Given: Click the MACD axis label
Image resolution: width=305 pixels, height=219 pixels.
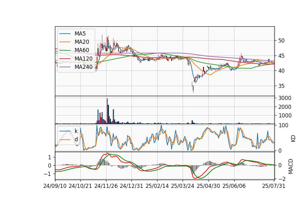Looking at the screenshot, I should click(291, 166).
